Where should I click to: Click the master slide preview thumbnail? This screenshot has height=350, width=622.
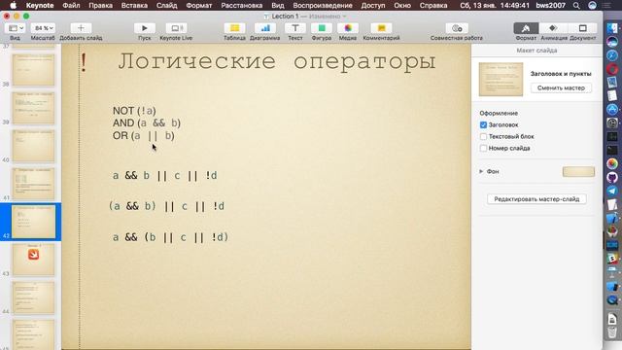pos(501,80)
